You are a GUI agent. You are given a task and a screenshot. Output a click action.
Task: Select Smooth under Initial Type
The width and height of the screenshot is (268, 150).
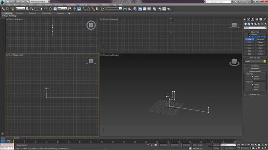pyautogui.click(x=253, y=79)
